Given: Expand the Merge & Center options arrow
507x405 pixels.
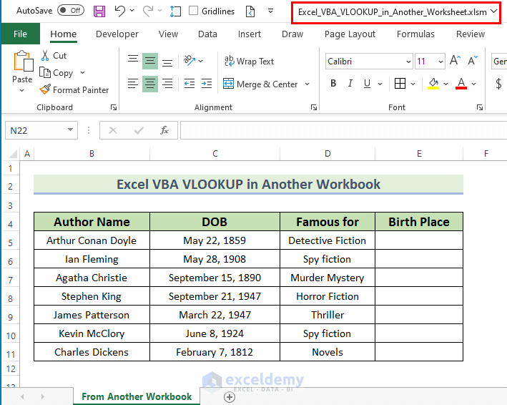Looking at the screenshot, I should pyautogui.click(x=307, y=84).
